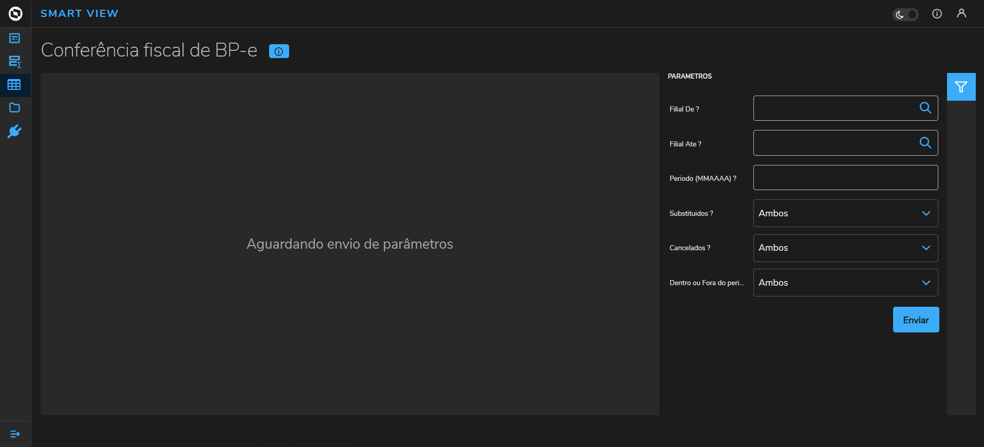This screenshot has height=447, width=984.
Task: Click the Cancelados ? label
Action: click(x=690, y=248)
